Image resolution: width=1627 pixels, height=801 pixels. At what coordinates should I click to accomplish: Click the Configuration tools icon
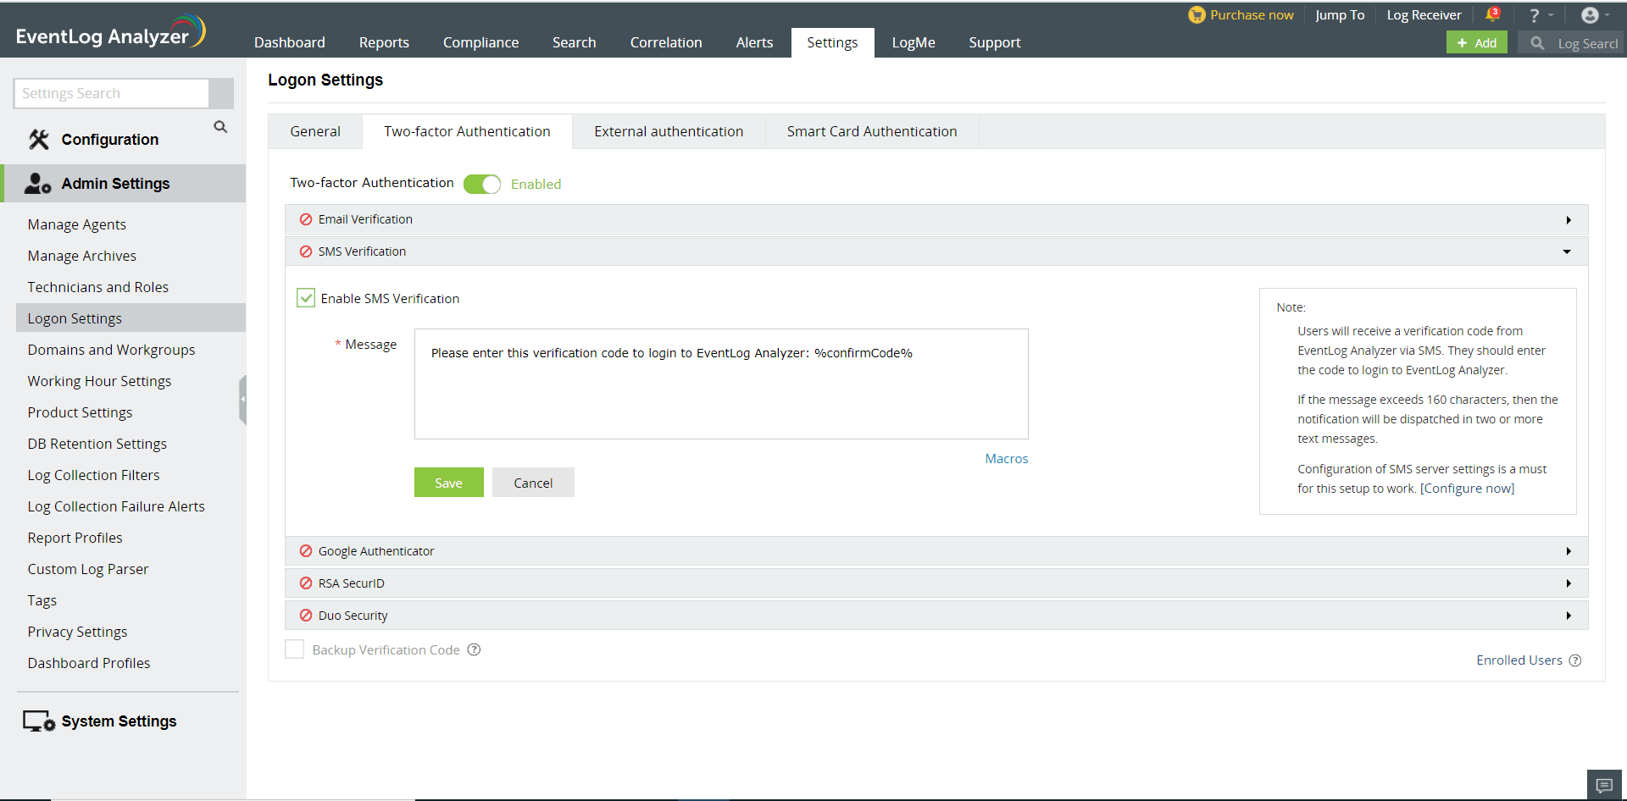tap(39, 140)
